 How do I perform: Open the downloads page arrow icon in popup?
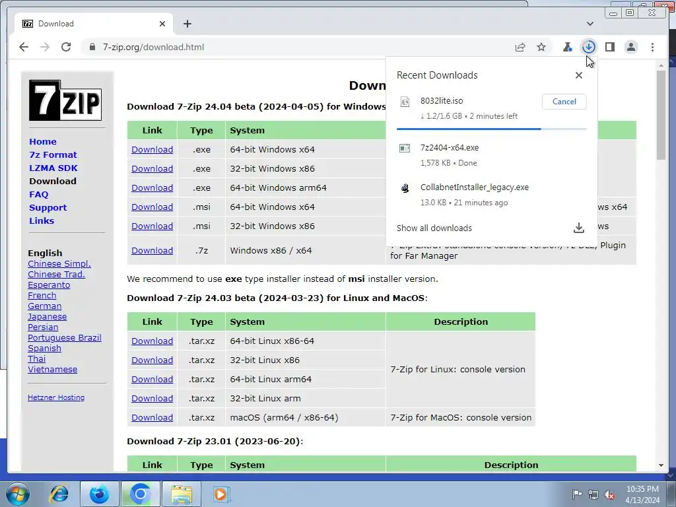[579, 228]
